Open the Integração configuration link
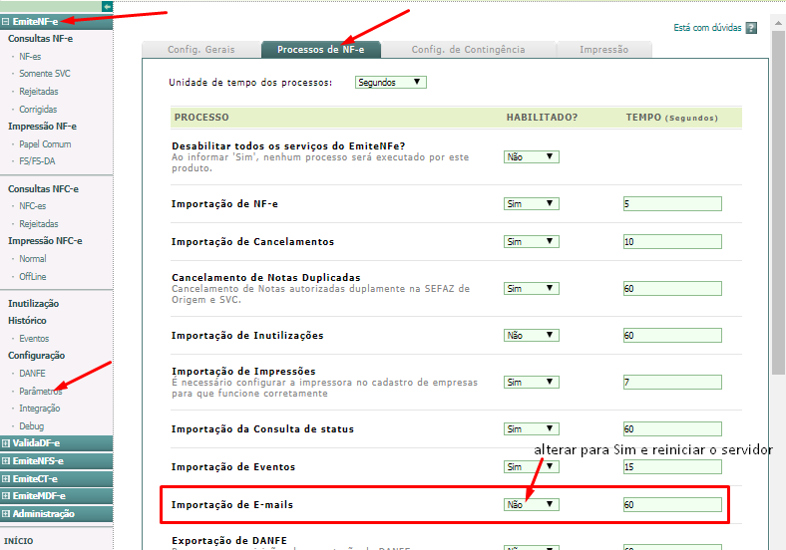The width and height of the screenshot is (786, 550). [40, 409]
